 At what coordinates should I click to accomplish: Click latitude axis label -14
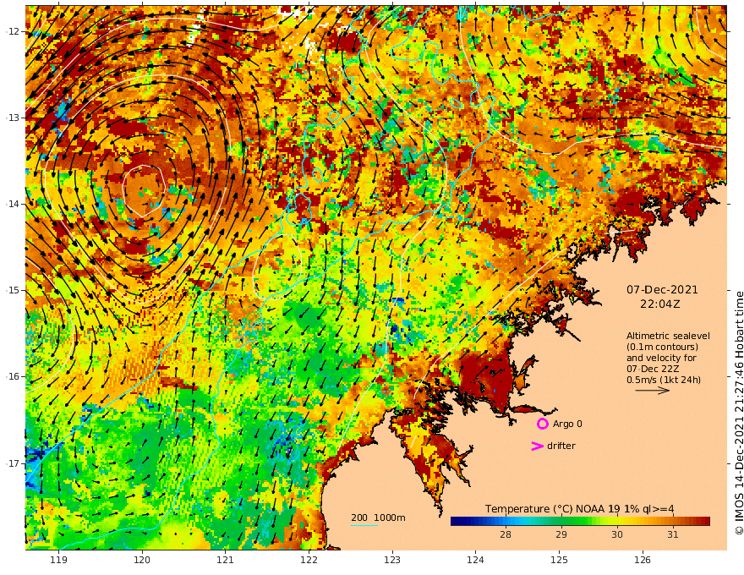12,204
